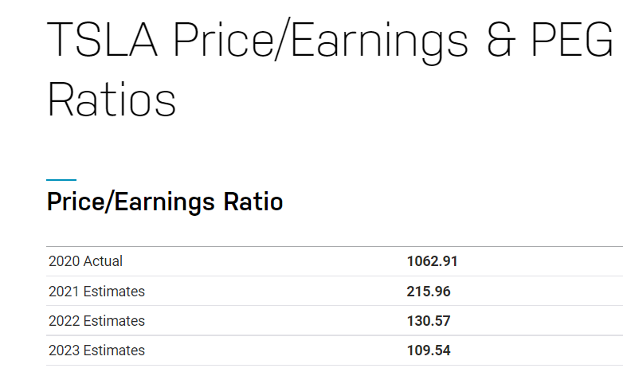Click the word Actual in the table
This screenshot has width=623, height=372.
[103, 261]
